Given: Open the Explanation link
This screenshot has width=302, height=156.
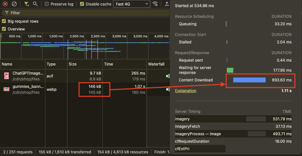Looking at the screenshot, I should pyautogui.click(x=185, y=91).
